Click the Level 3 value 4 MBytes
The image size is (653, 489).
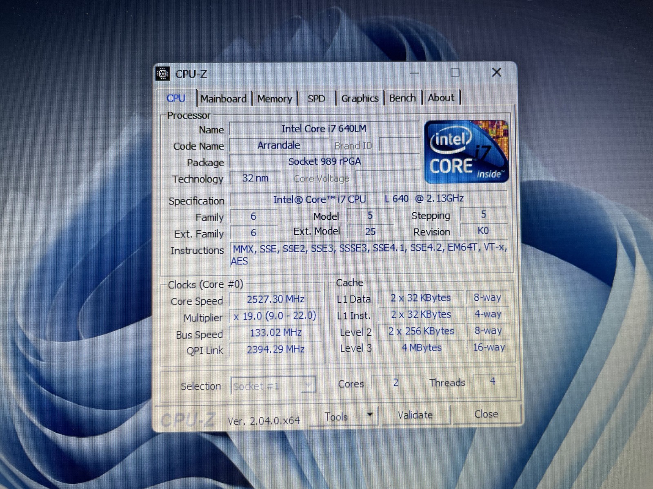pyautogui.click(x=422, y=348)
